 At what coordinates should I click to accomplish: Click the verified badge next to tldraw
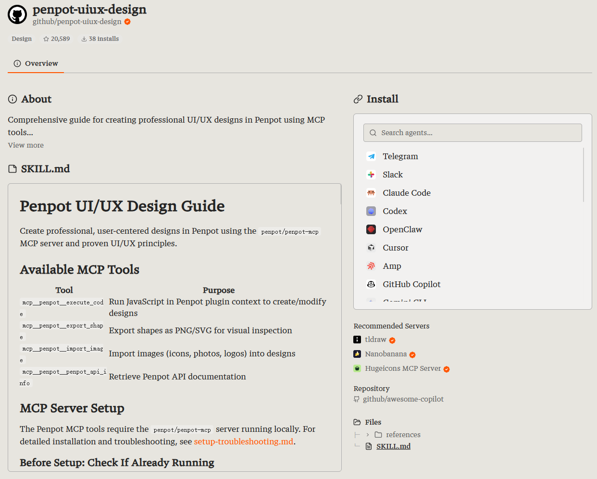pos(392,340)
